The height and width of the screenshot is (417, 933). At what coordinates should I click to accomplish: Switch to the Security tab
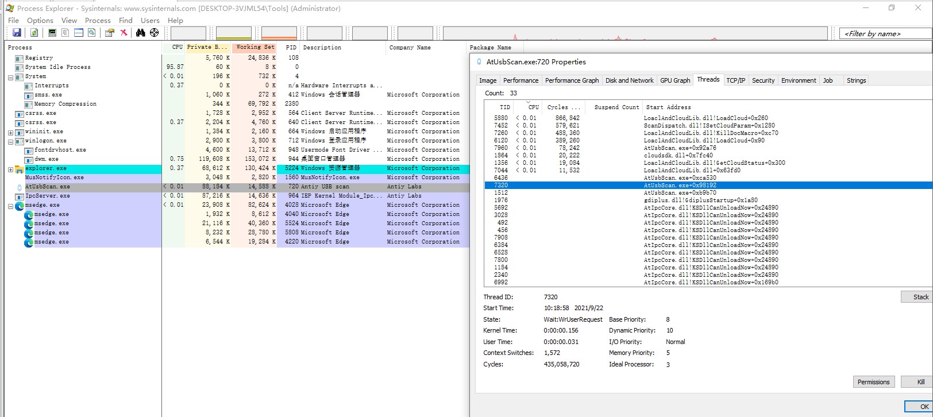(x=763, y=80)
